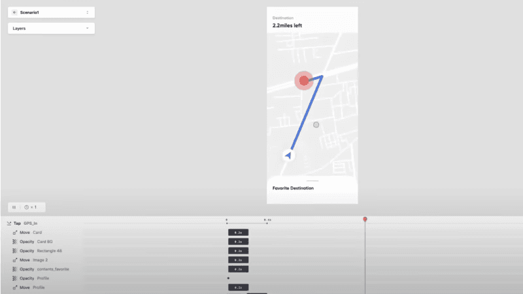Select the 0.2s duration block for Card BG
The width and height of the screenshot is (523, 294).
[x=238, y=242]
